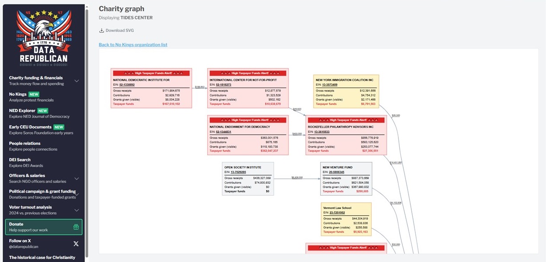Click the Download SVG button
546x262 pixels.
tap(116, 31)
